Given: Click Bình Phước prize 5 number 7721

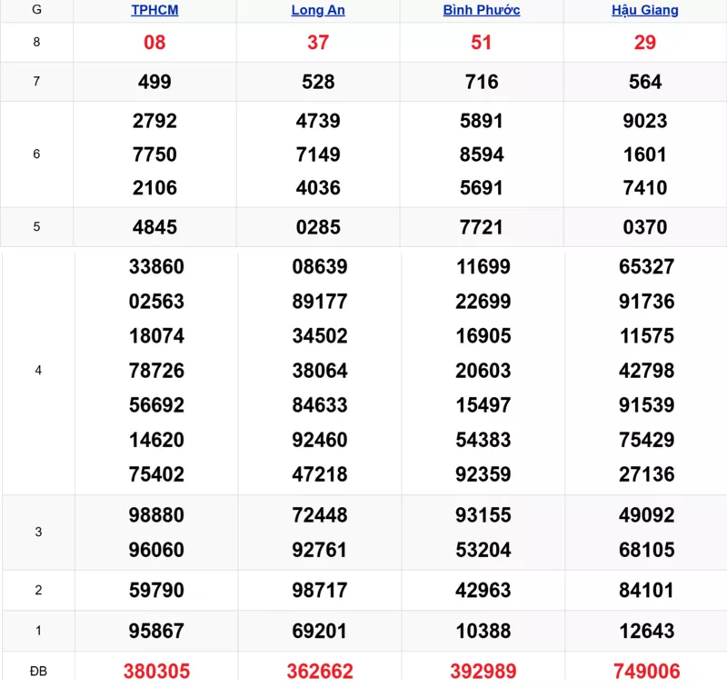Looking at the screenshot, I should pyautogui.click(x=481, y=227).
